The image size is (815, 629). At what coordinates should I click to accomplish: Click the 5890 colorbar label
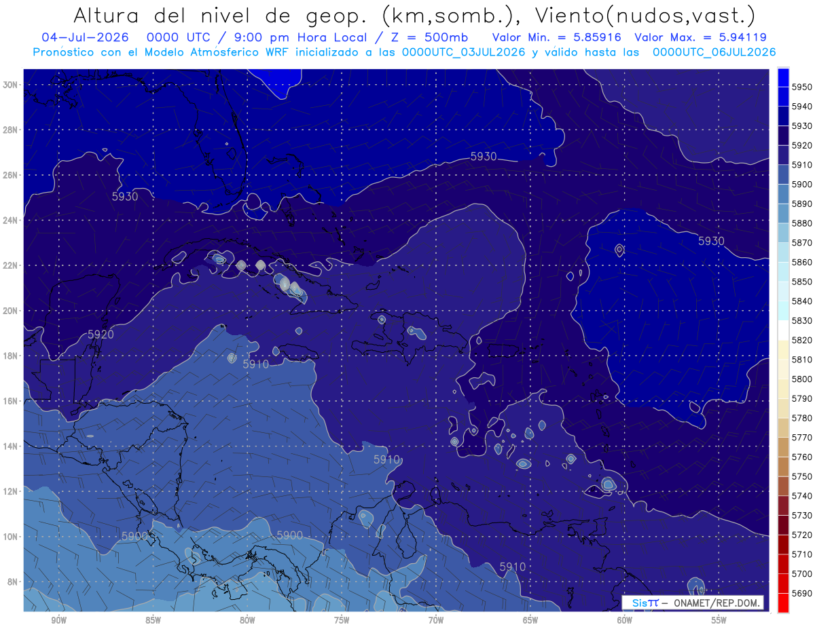click(801, 204)
